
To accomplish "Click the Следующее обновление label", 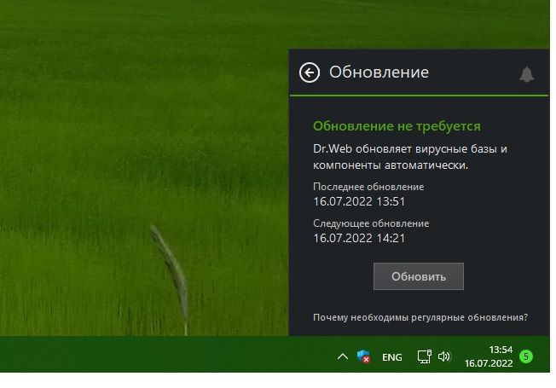I will tap(371, 223).
